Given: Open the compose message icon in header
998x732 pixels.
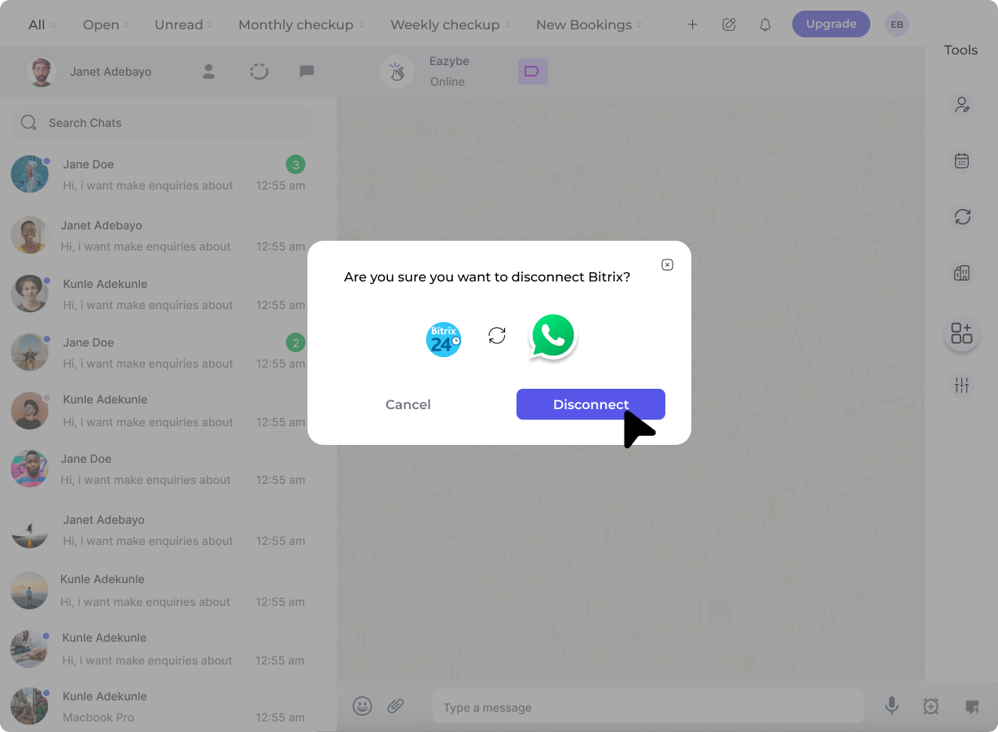Looking at the screenshot, I should (729, 24).
